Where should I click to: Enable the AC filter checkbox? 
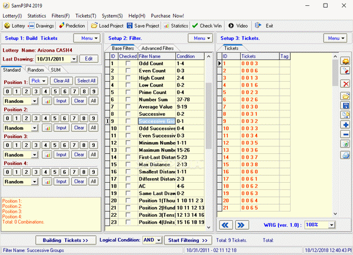tap(128, 186)
